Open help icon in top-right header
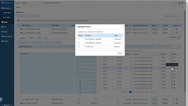Image resolution: width=188 pixels, height=106 pixels. [176, 3]
